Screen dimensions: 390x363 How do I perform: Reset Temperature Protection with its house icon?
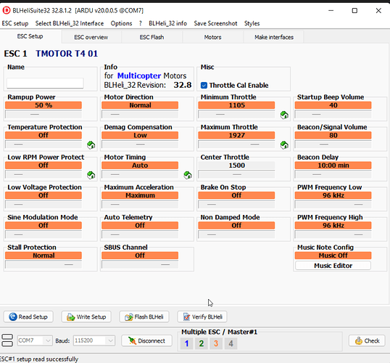tap(91, 144)
